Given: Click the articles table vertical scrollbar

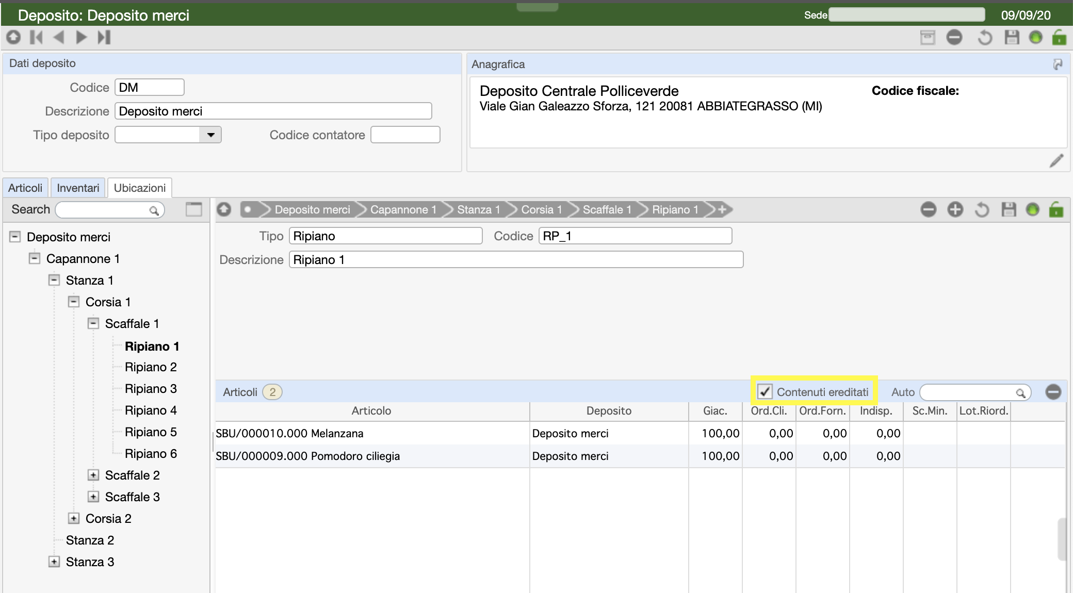Looking at the screenshot, I should pyautogui.click(x=1062, y=539).
